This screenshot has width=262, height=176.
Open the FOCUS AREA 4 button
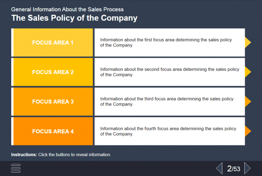pyautogui.click(x=53, y=131)
